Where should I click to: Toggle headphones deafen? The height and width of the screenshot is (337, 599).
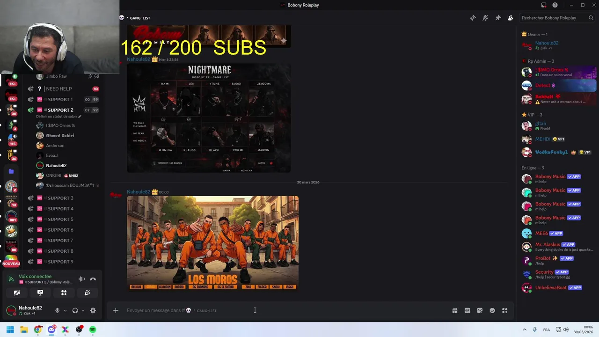coord(75,310)
